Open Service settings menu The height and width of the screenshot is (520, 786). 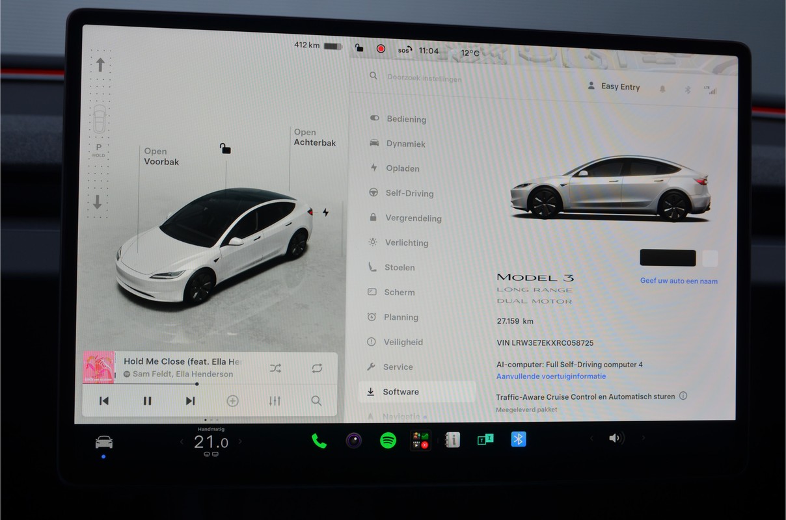(390, 367)
